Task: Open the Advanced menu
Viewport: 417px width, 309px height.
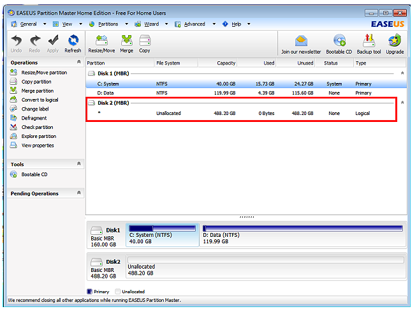Action: click(194, 24)
